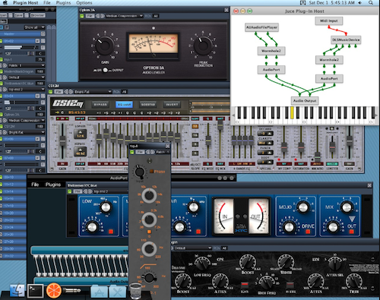Open sidebar Bright Fat dropdown

pos(27,132)
